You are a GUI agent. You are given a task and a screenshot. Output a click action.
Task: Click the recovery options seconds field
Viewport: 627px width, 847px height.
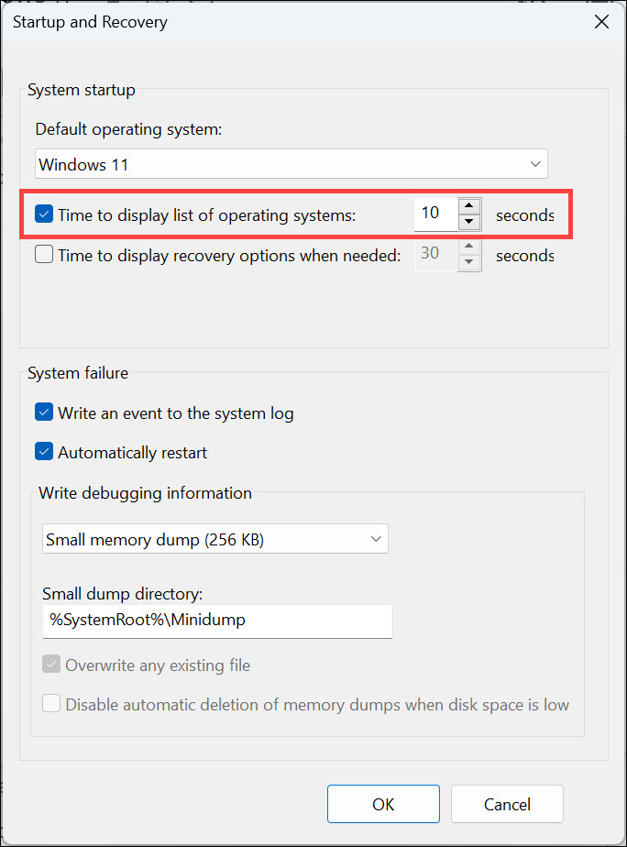(433, 256)
